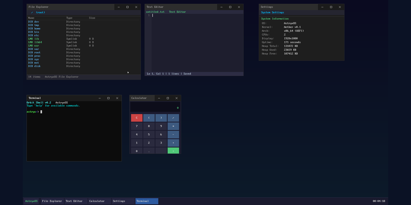This screenshot has width=411, height=205.
Task: Click the Text Editor status bar text
Action: pos(169,74)
